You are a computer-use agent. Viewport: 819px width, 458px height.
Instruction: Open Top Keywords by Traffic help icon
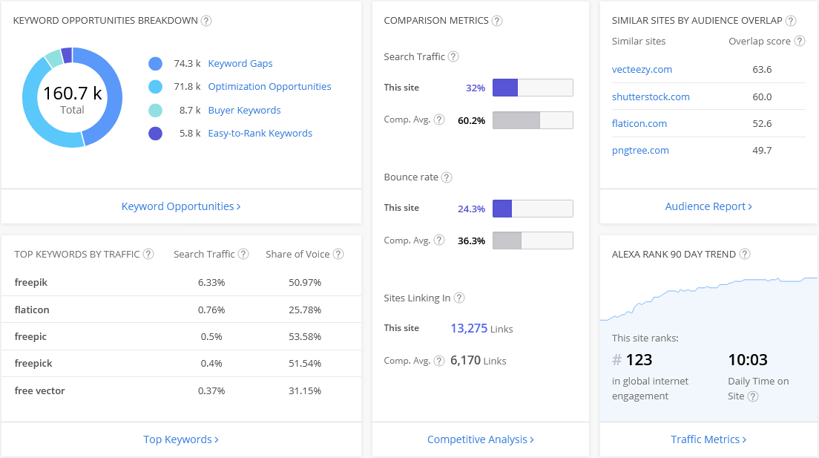(148, 254)
